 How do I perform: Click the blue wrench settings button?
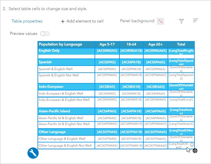(x=33, y=153)
